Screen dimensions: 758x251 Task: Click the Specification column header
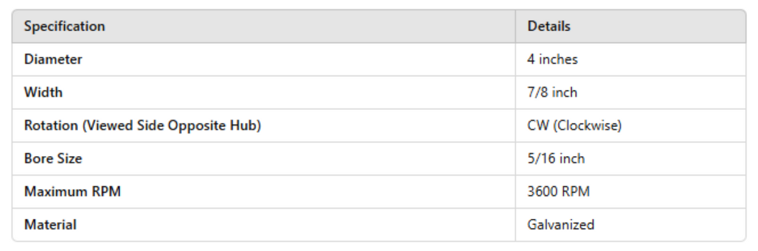click(x=64, y=27)
